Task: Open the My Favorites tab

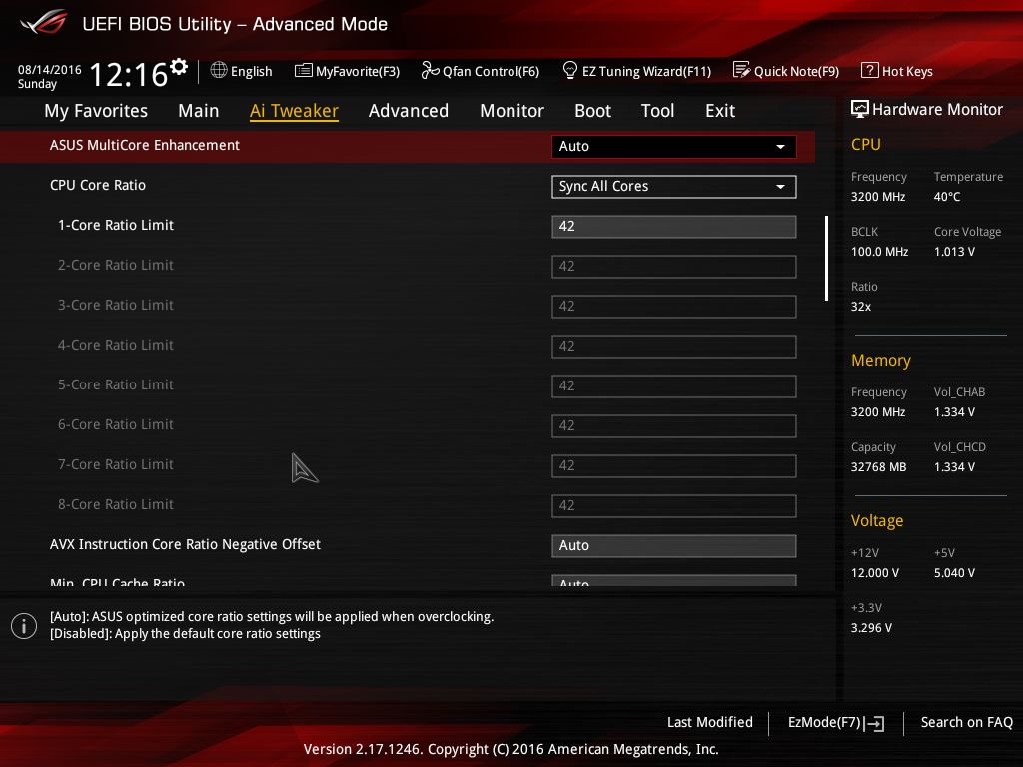Action: click(96, 111)
